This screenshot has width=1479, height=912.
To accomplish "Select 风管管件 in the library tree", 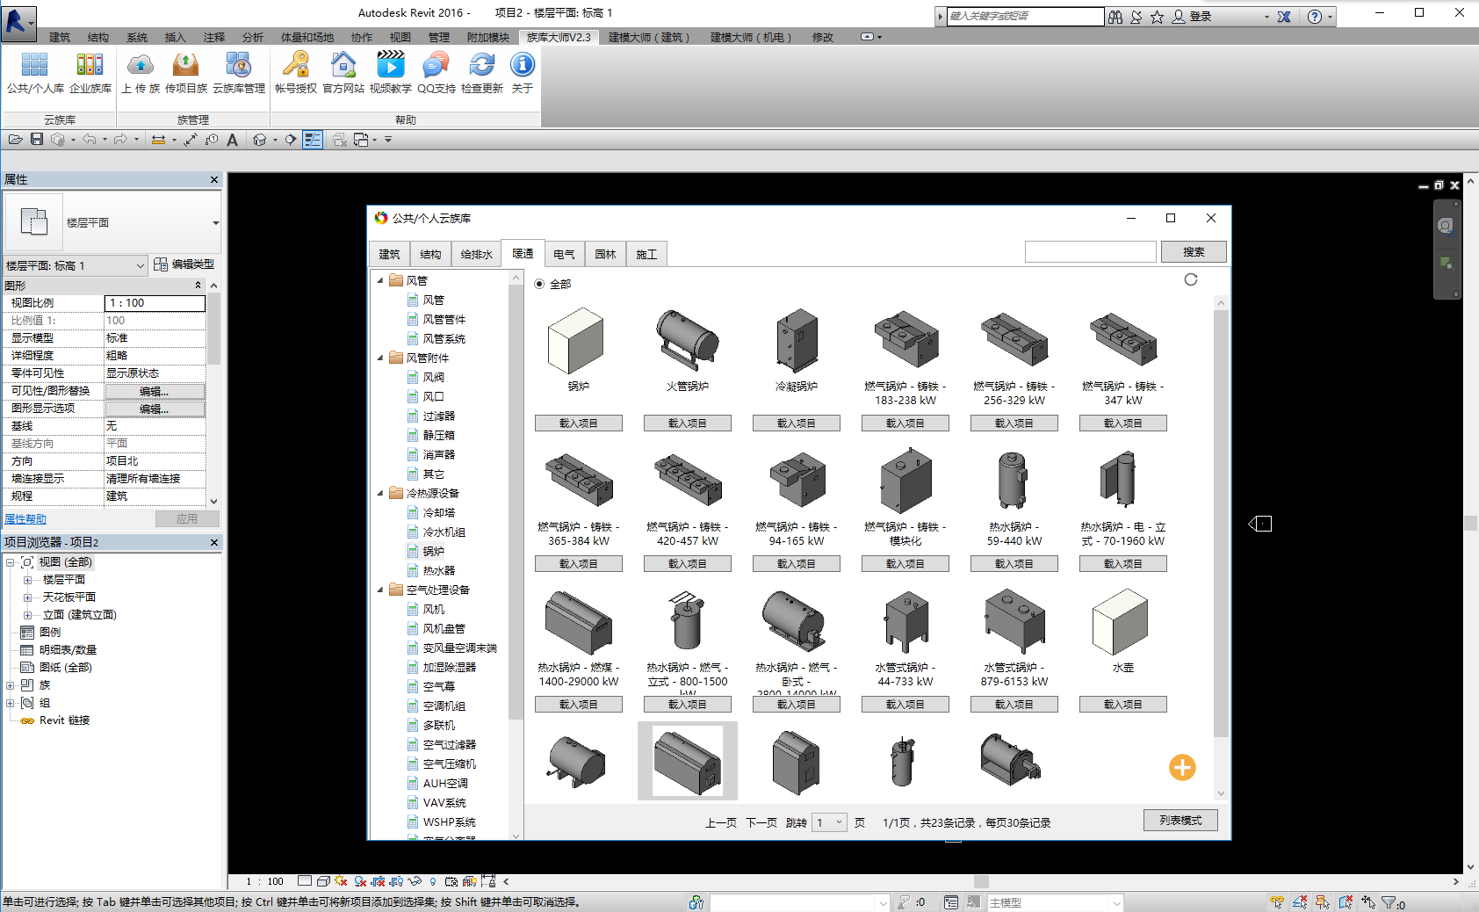I will coord(444,319).
